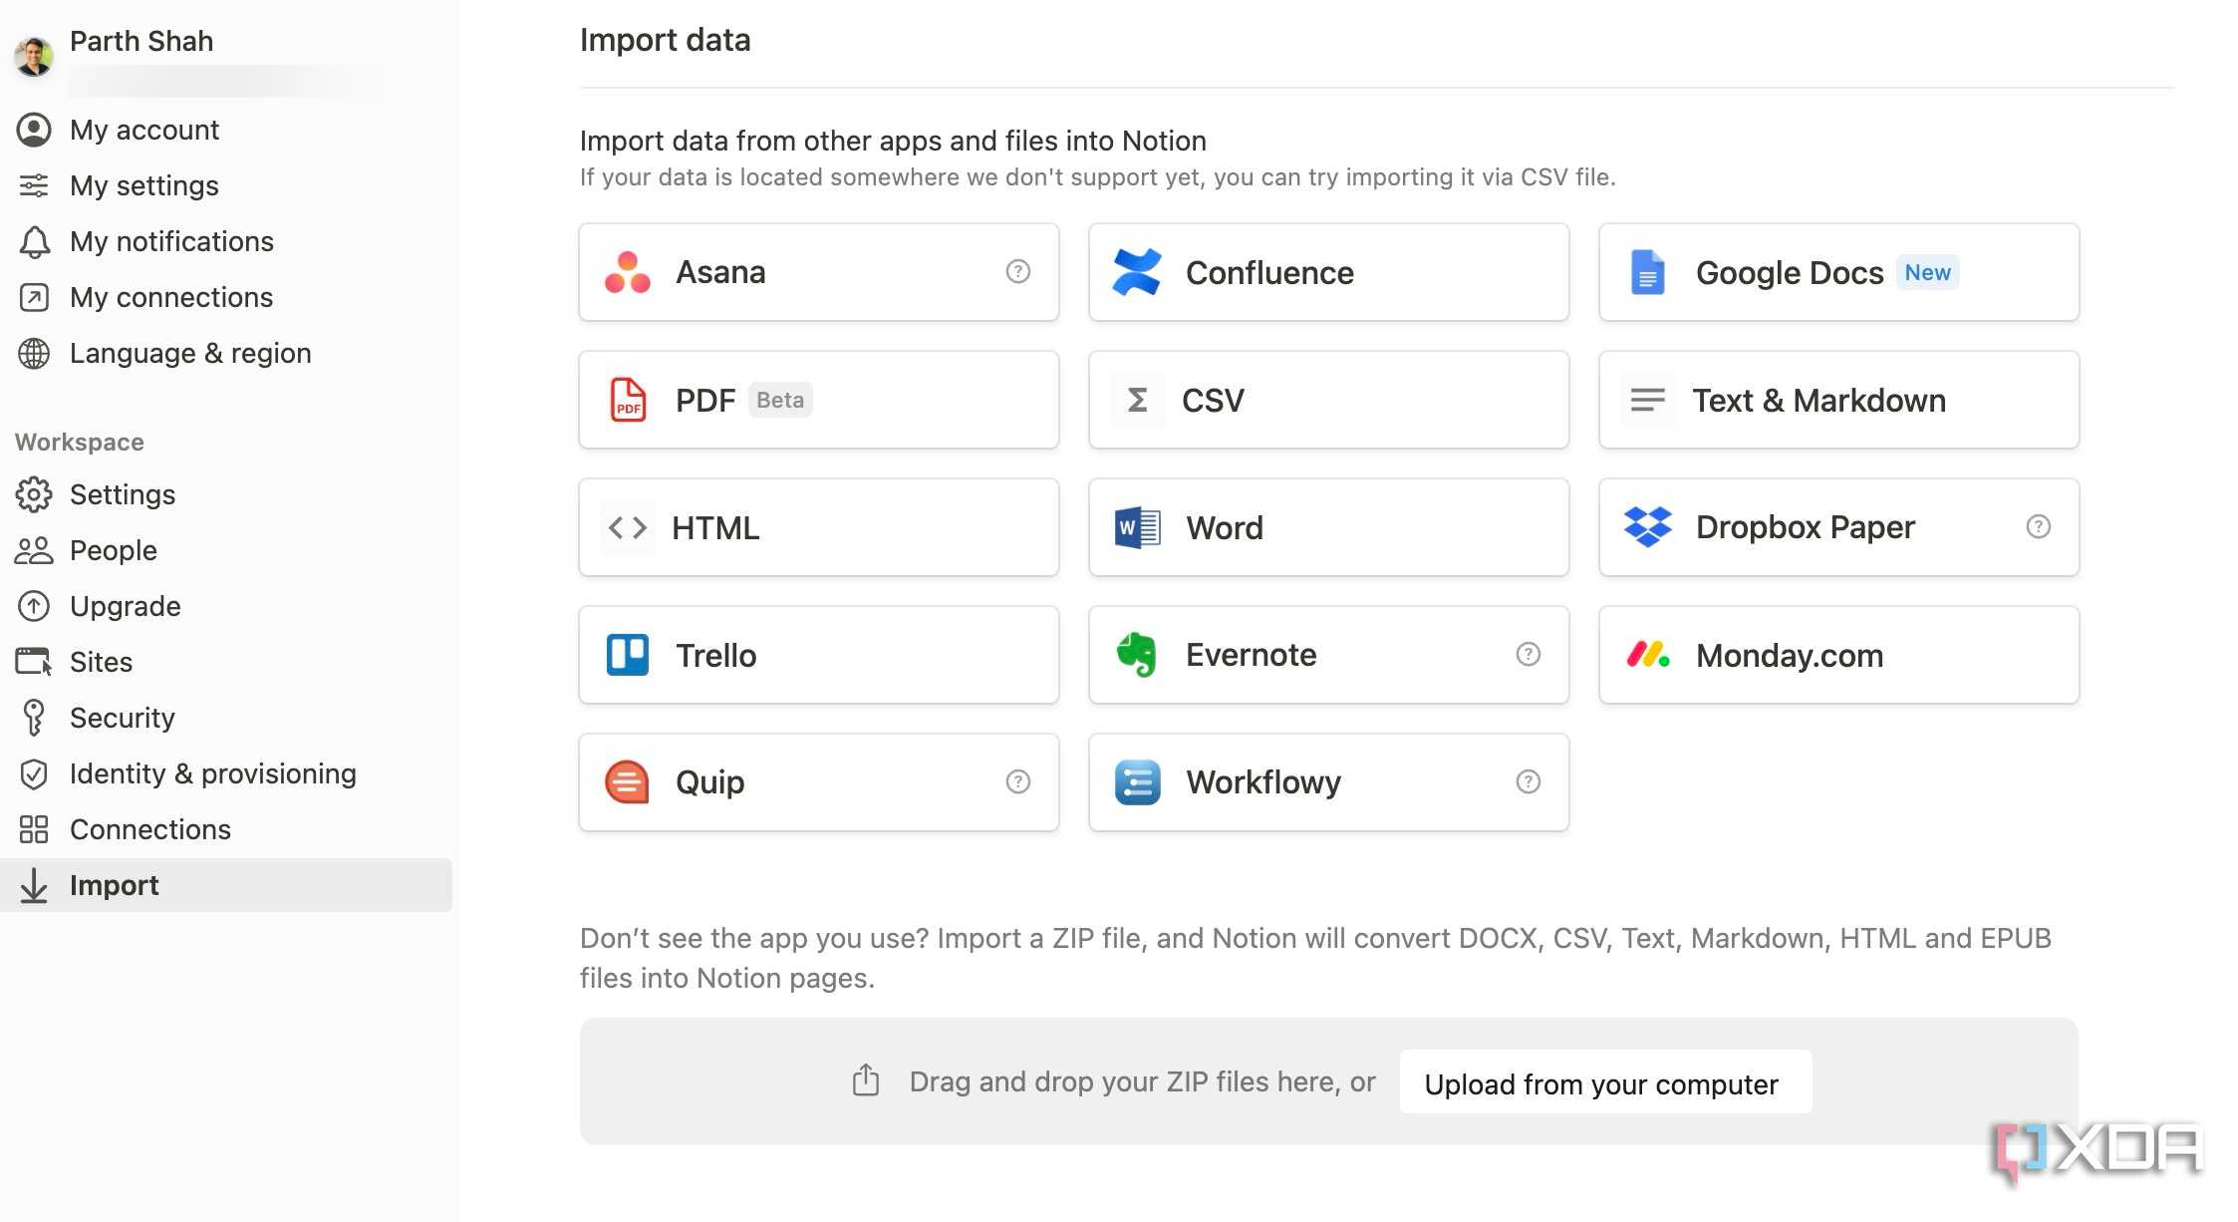Click the Parth Shah account name
The image size is (2238, 1222).
click(141, 41)
